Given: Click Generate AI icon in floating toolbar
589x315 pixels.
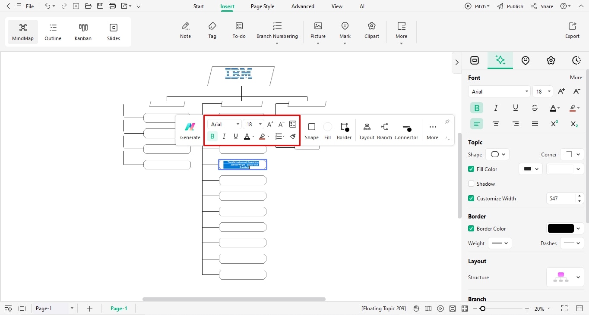Looking at the screenshot, I should tap(190, 131).
